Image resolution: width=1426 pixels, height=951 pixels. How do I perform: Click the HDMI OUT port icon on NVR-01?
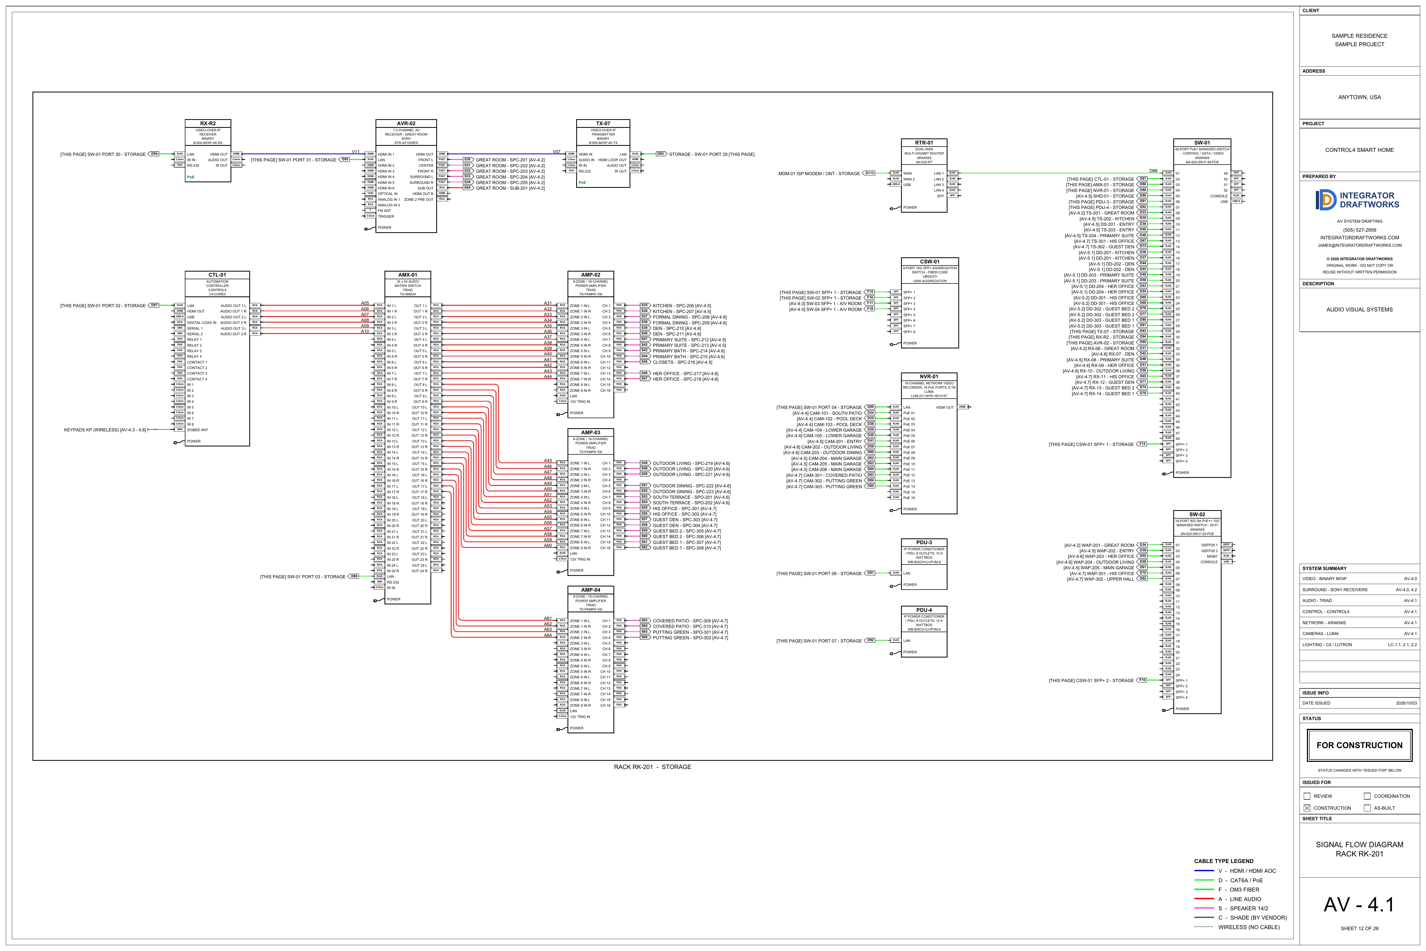coord(962,407)
